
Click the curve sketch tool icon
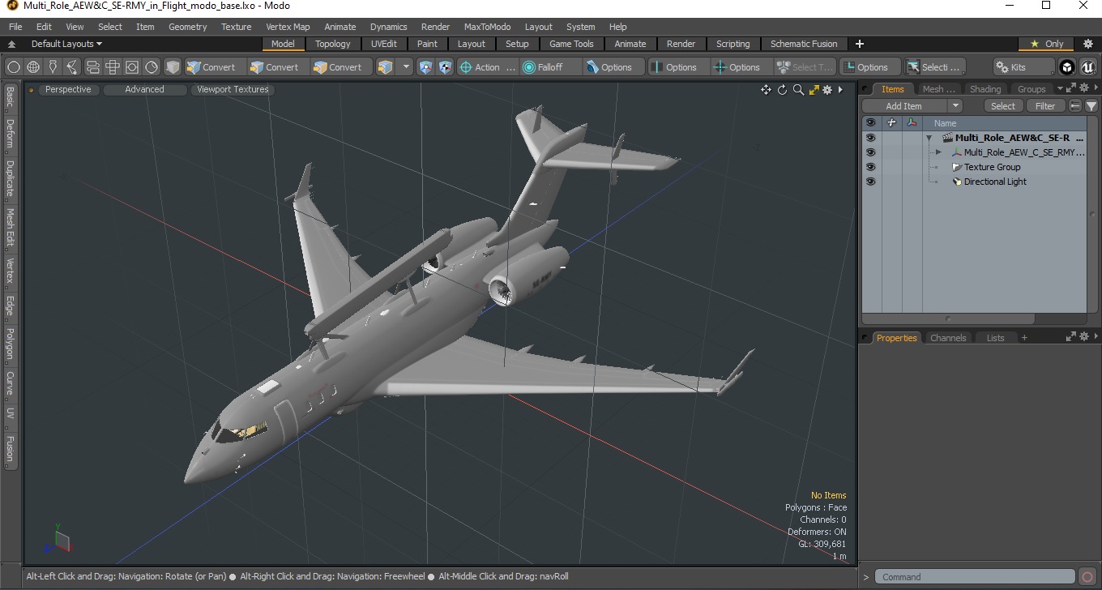click(73, 67)
